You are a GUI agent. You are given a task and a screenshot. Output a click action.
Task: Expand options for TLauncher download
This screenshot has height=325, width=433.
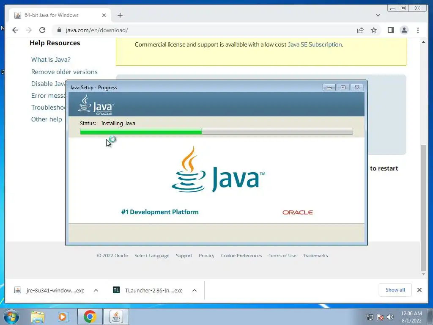pyautogui.click(x=195, y=290)
